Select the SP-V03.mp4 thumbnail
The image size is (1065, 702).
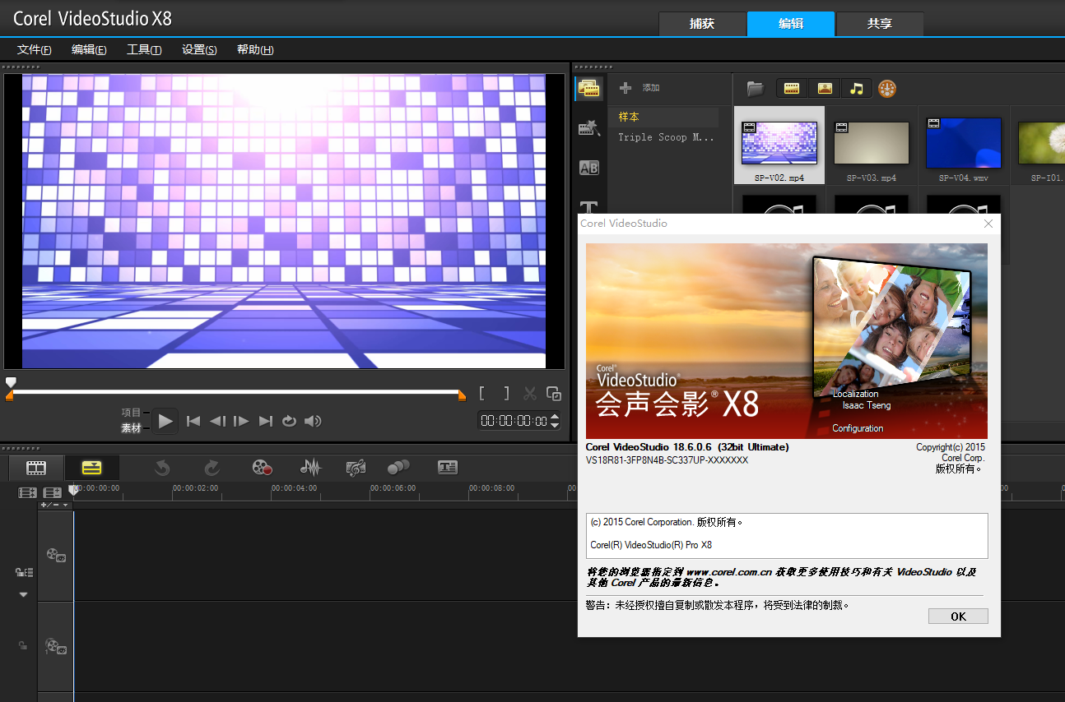872,144
